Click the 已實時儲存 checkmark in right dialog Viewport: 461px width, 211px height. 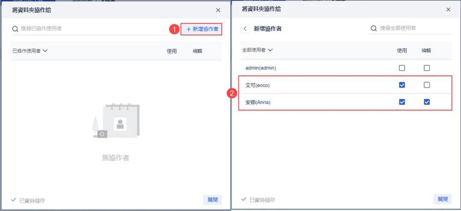pyautogui.click(x=244, y=199)
